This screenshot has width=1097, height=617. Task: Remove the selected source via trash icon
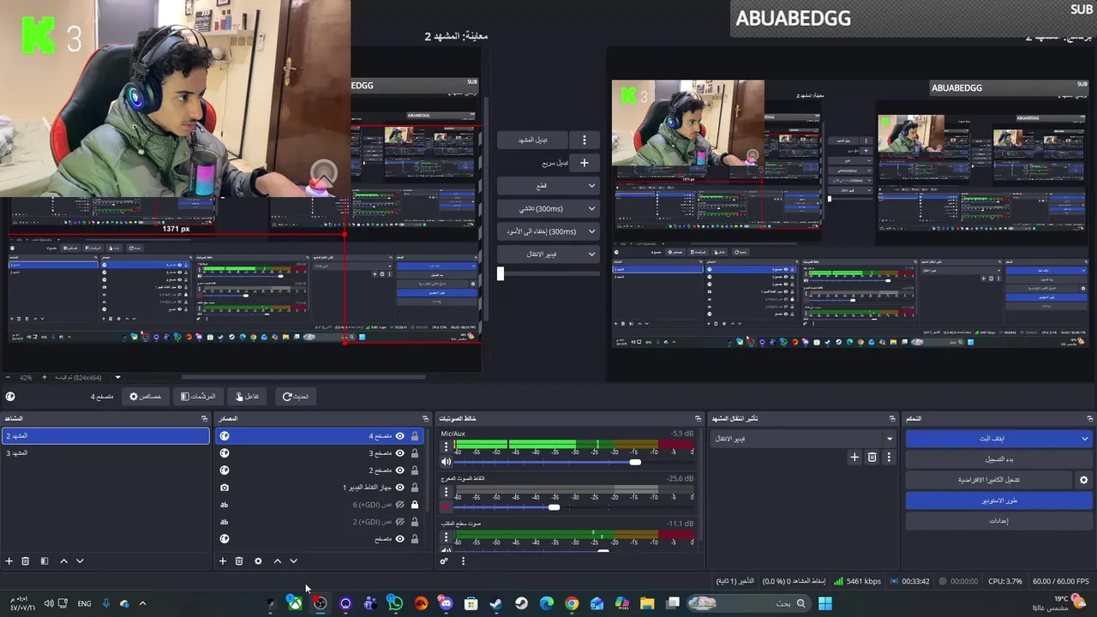point(239,561)
